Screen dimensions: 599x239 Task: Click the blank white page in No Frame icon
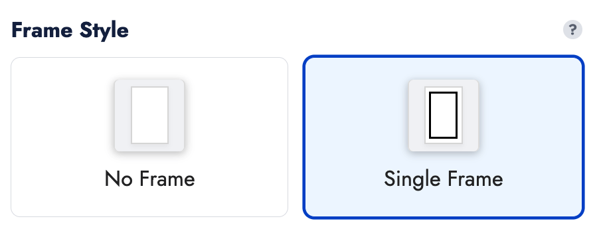pyautogui.click(x=150, y=115)
